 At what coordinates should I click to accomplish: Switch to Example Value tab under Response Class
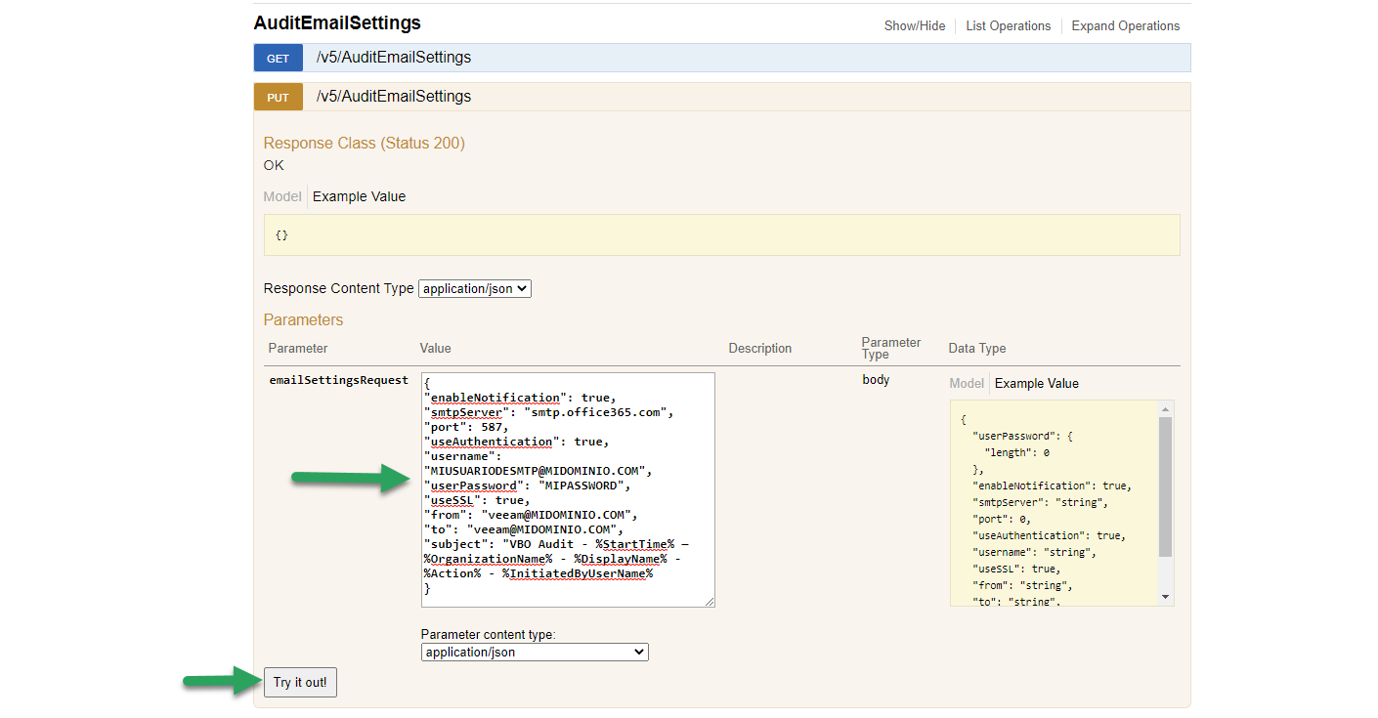(x=359, y=196)
